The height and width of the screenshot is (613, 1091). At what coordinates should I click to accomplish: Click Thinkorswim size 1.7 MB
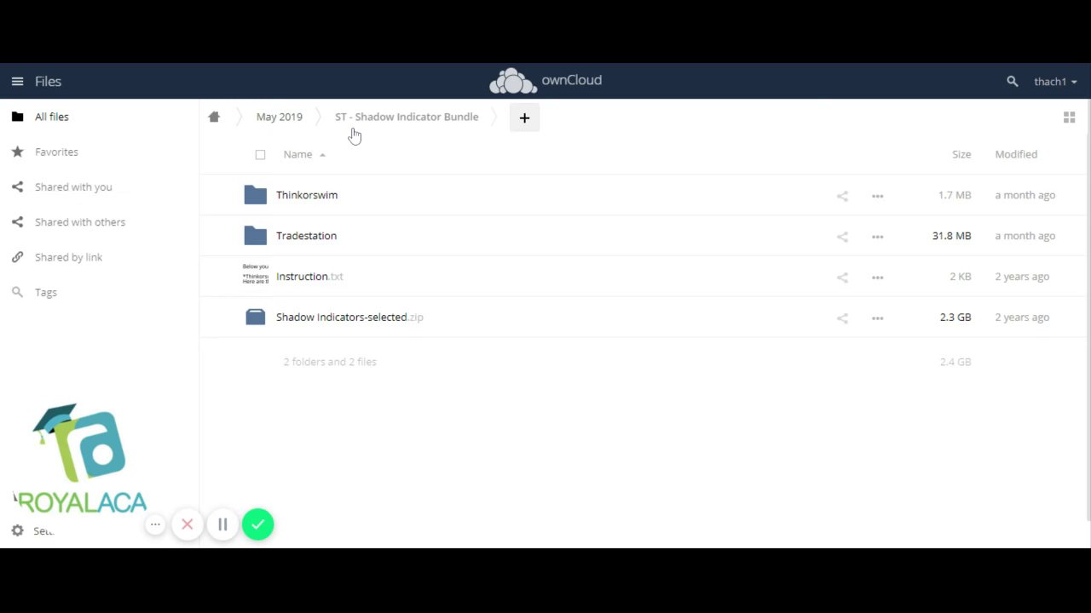(955, 195)
